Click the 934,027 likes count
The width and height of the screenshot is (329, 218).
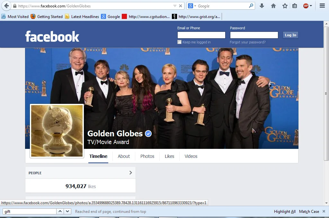click(81, 186)
